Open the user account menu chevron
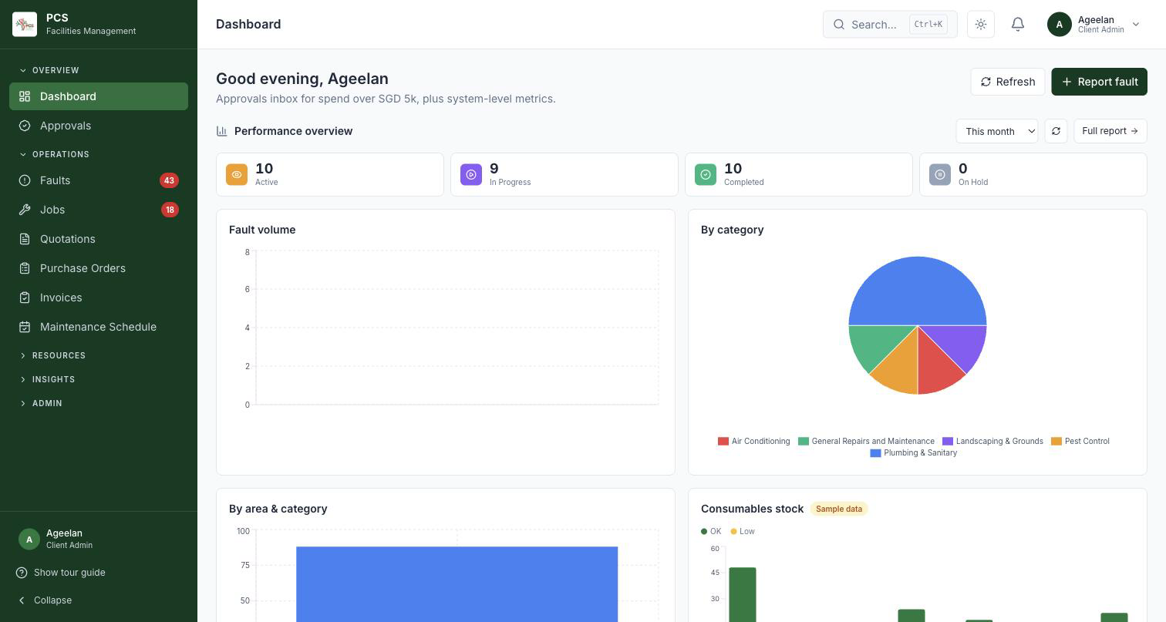This screenshot has height=622, width=1166. (1136, 25)
